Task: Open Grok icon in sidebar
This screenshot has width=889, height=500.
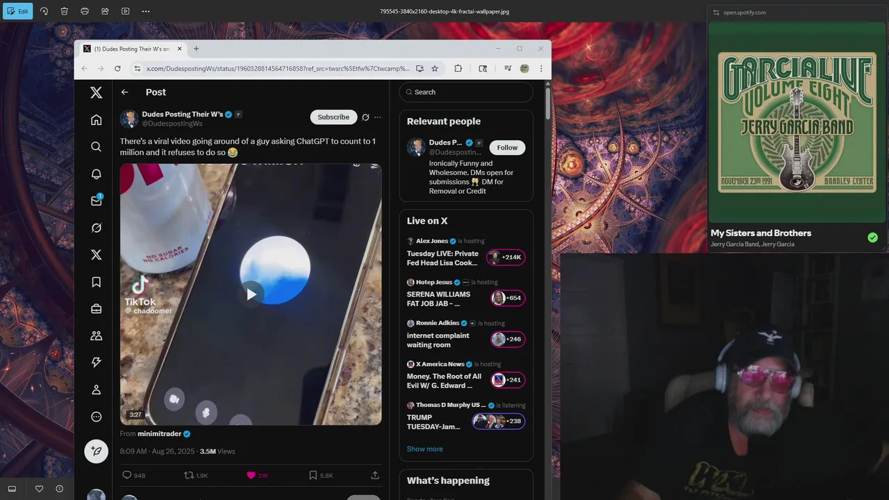Action: point(97,228)
